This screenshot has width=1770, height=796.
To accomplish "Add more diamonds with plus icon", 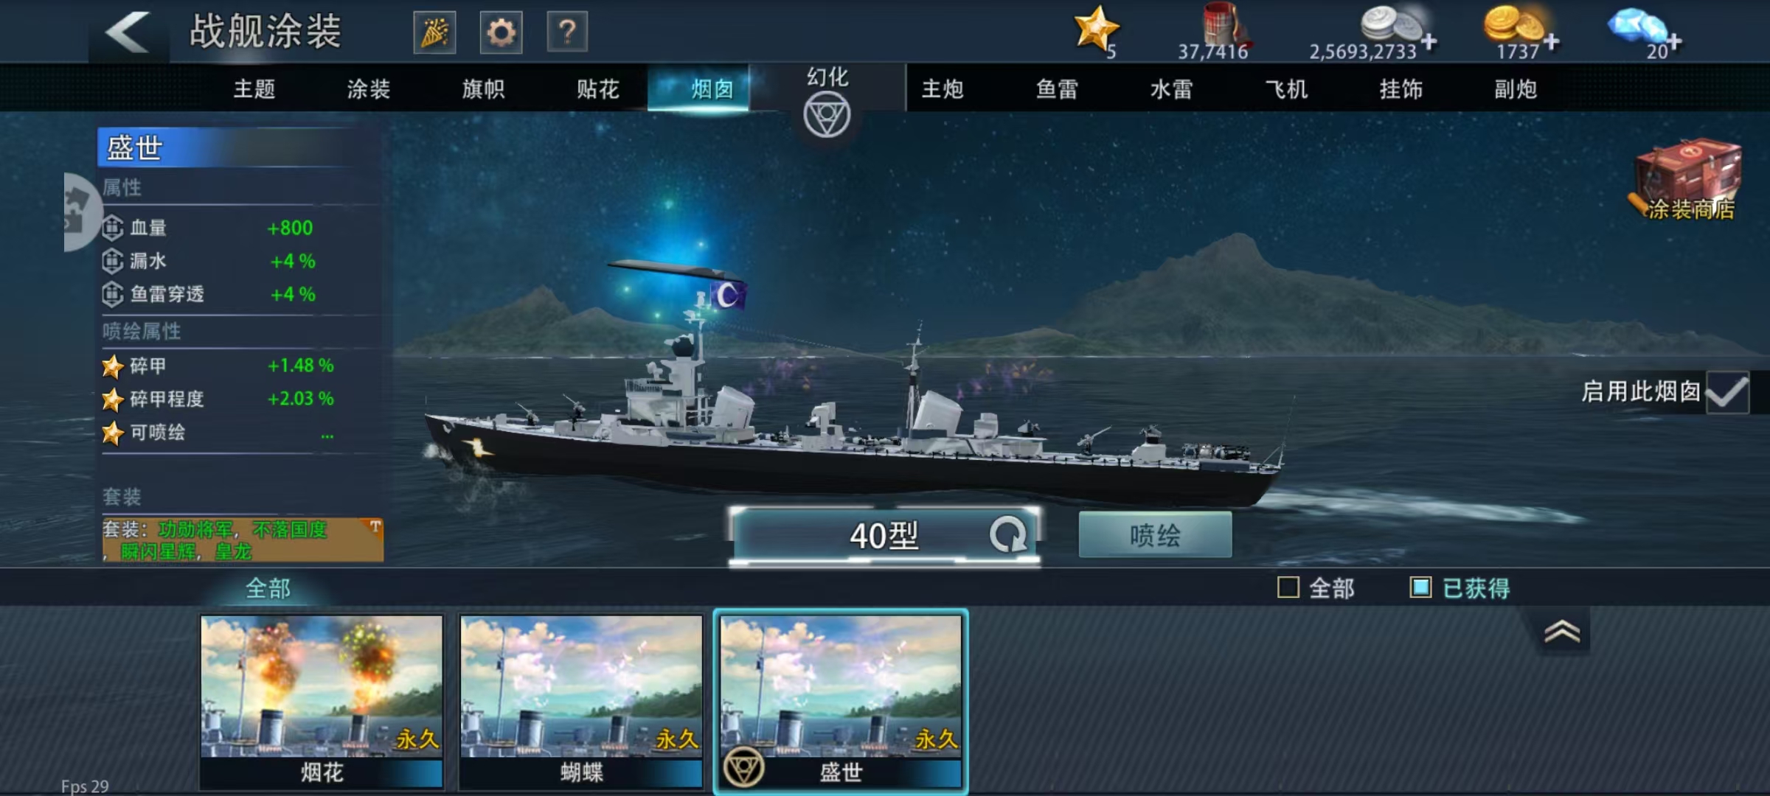I will [1675, 41].
